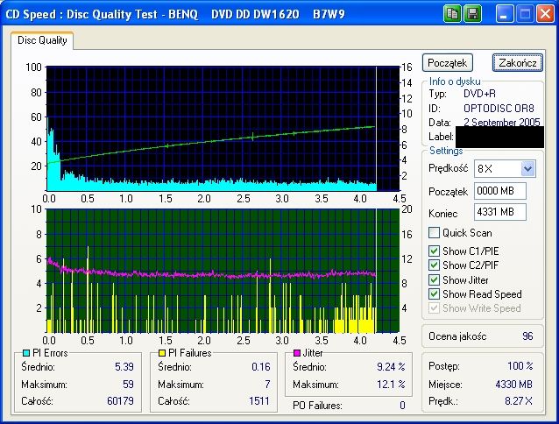The height and width of the screenshot is (424, 559).
Task: Click the disc type DVD+R
Action: (479, 94)
